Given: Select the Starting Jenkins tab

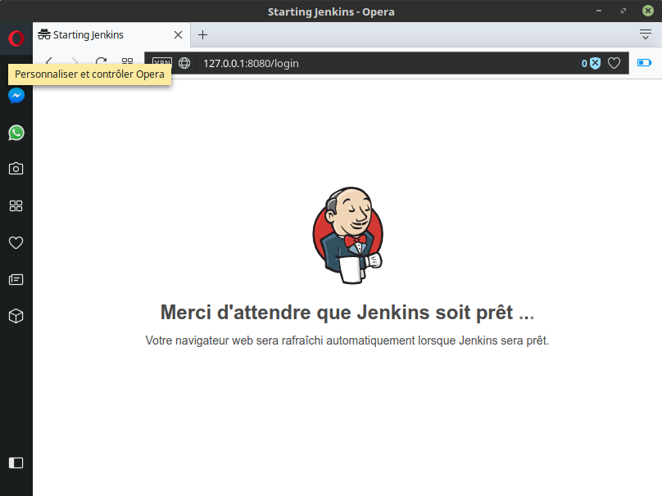Looking at the screenshot, I should coord(102,35).
